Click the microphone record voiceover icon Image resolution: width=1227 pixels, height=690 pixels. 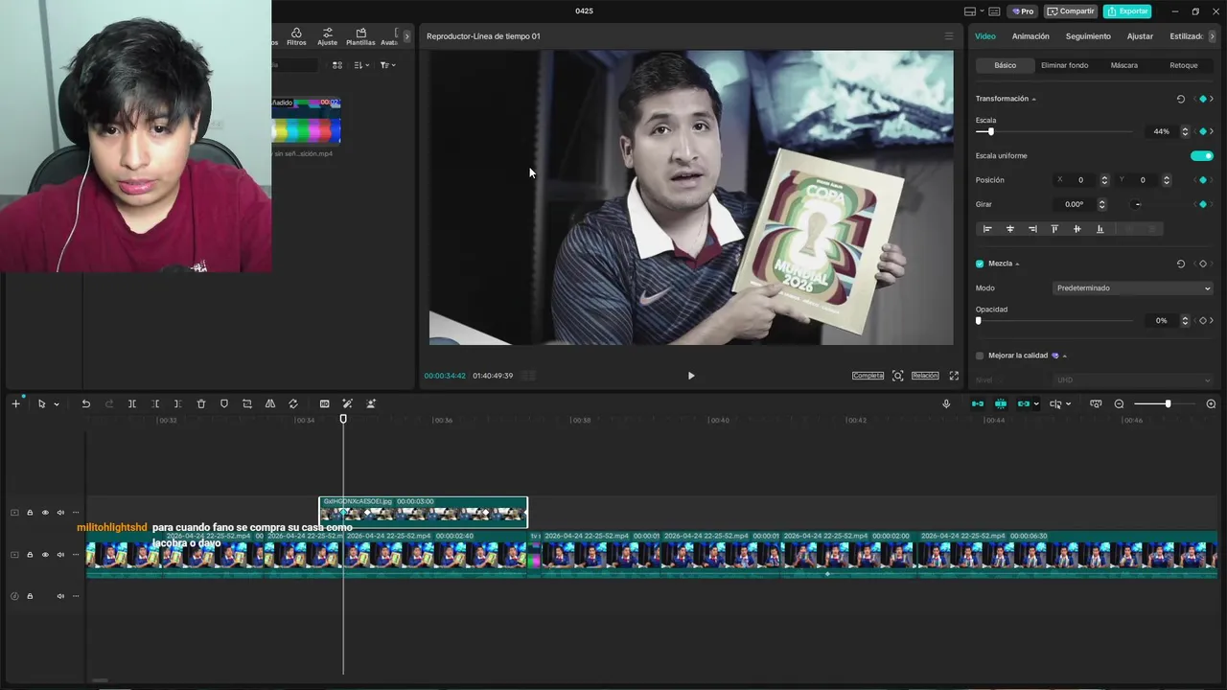pyautogui.click(x=946, y=404)
